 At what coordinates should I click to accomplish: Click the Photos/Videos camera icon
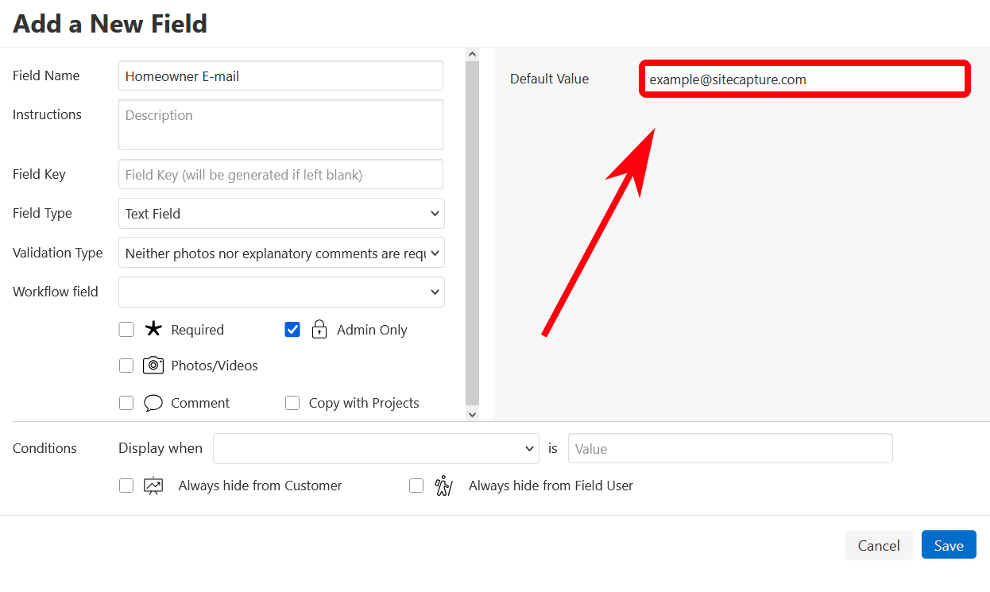click(153, 366)
